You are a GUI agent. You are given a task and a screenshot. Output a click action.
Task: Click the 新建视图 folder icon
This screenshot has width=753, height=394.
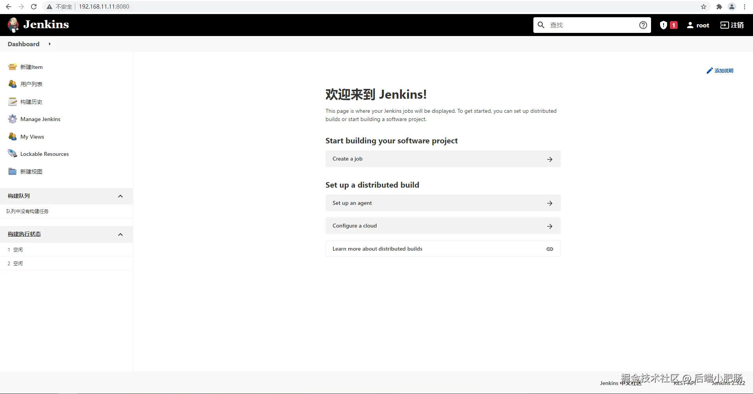point(13,172)
